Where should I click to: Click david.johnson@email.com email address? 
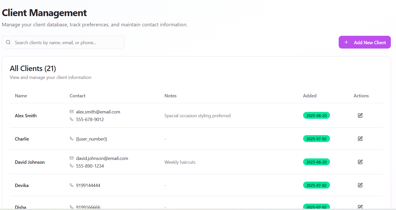[x=102, y=158]
